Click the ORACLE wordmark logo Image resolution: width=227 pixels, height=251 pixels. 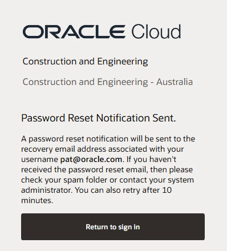tap(74, 32)
